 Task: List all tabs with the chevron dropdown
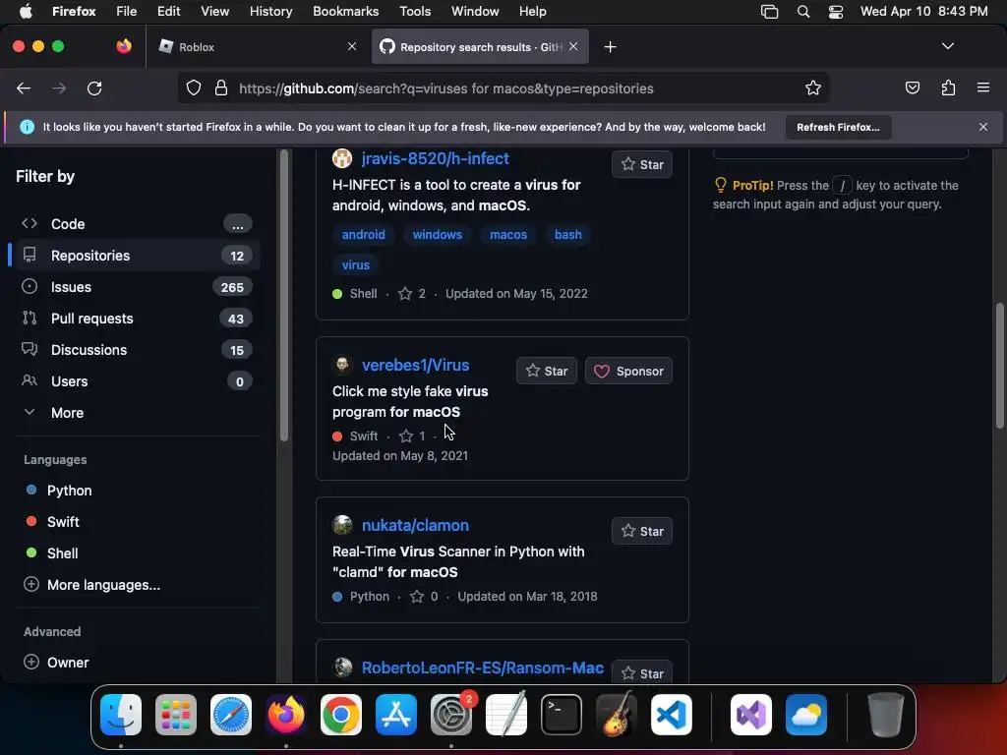(x=947, y=46)
